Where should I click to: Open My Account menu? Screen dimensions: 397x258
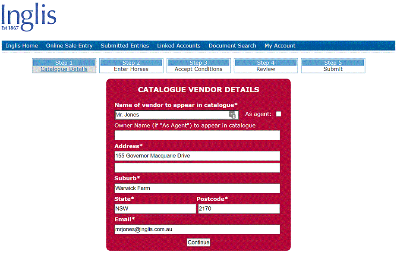point(280,46)
